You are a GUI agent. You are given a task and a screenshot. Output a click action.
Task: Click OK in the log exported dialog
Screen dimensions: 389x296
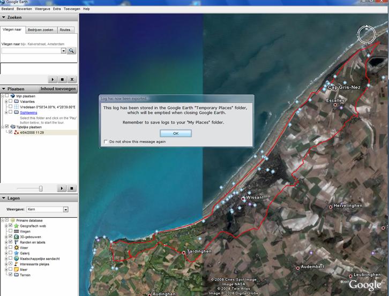(x=176, y=133)
